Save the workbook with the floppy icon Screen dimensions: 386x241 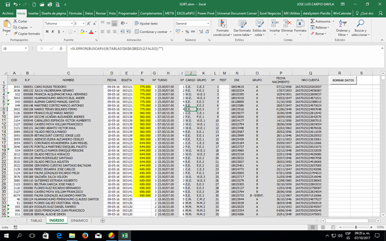(8, 4)
